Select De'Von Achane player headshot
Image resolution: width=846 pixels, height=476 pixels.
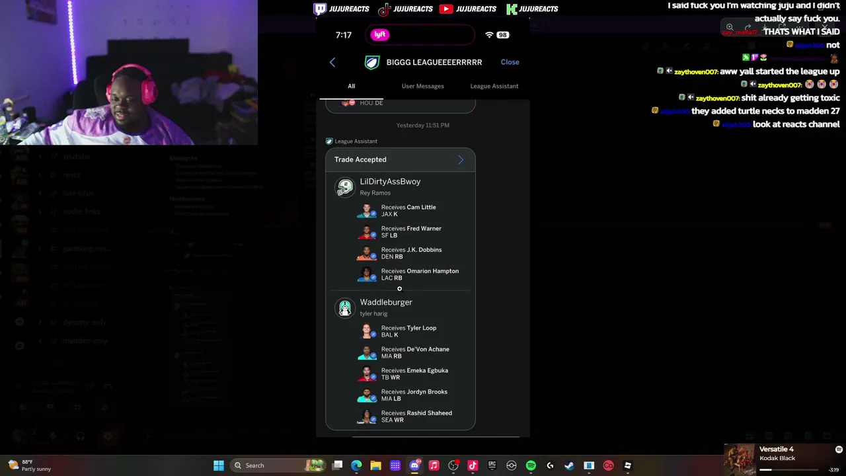pyautogui.click(x=367, y=352)
